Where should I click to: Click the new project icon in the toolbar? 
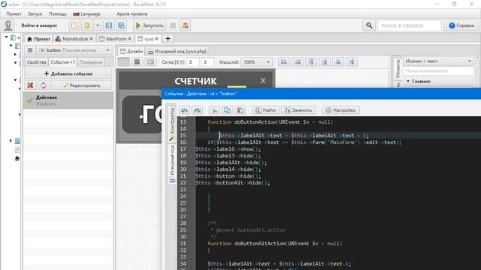click(x=74, y=25)
